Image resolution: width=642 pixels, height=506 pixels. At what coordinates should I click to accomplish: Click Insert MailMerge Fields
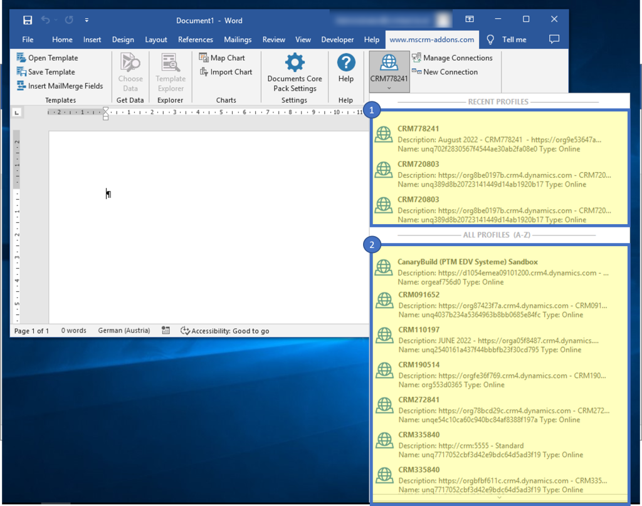[60, 86]
